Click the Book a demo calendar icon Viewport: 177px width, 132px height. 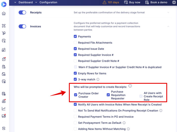pos(147,2)
